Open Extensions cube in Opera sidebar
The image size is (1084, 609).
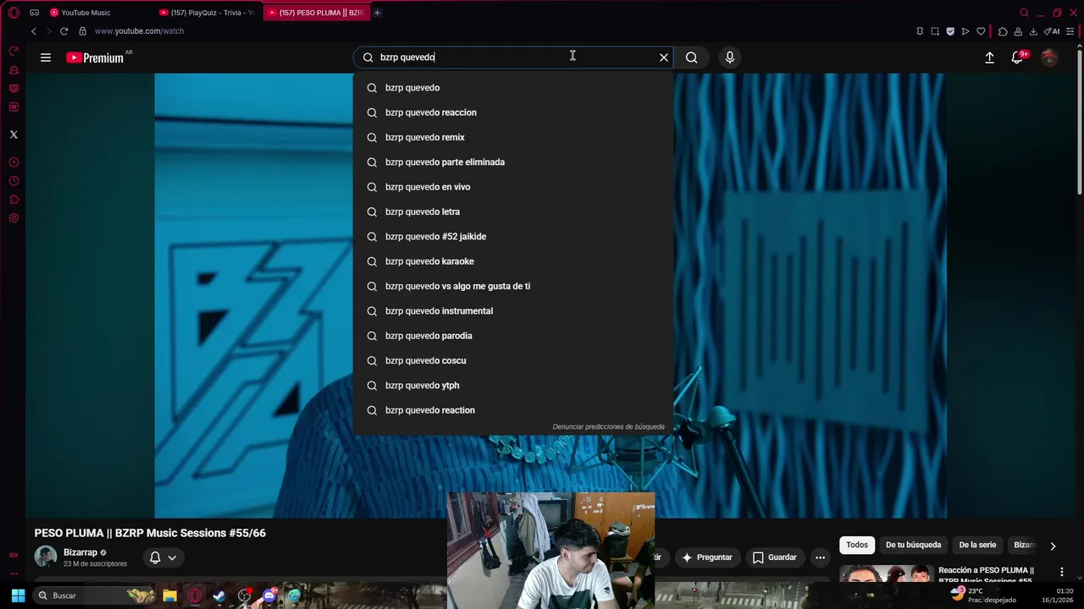point(14,200)
